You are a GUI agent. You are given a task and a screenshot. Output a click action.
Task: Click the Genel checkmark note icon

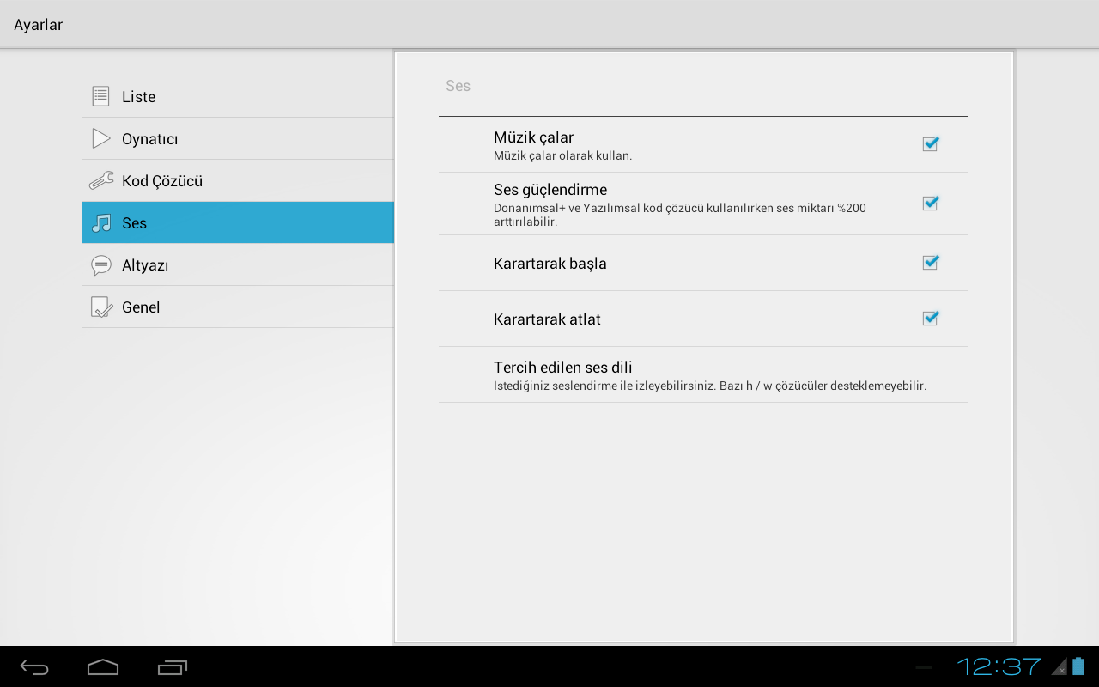[x=101, y=307]
